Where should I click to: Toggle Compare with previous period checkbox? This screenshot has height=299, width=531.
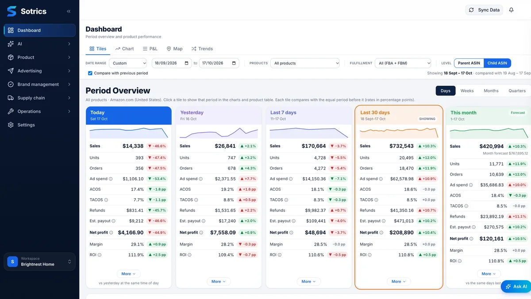(x=90, y=73)
